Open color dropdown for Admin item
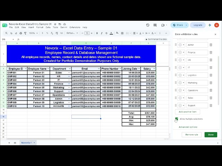 [181, 45]
